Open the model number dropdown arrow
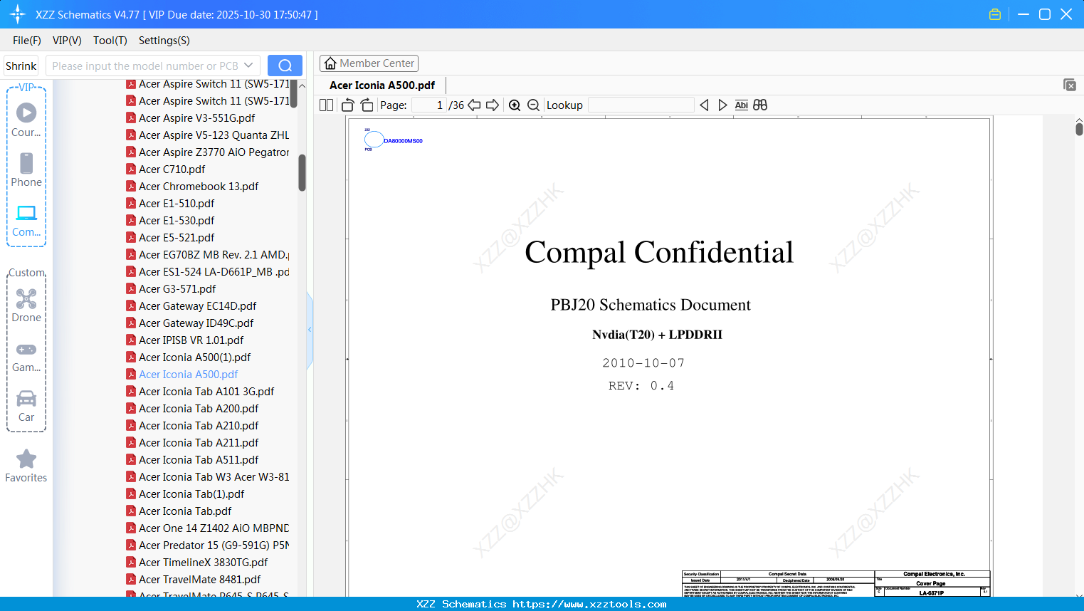 (248, 66)
